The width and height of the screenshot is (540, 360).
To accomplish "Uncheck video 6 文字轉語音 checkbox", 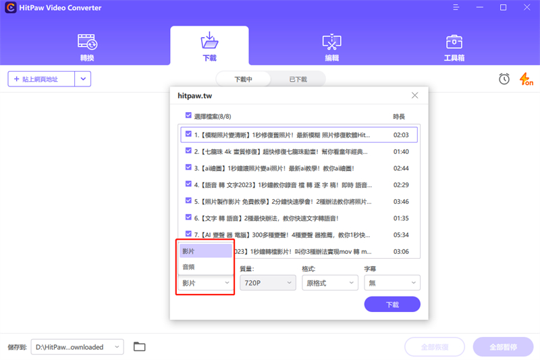I will click(x=188, y=217).
